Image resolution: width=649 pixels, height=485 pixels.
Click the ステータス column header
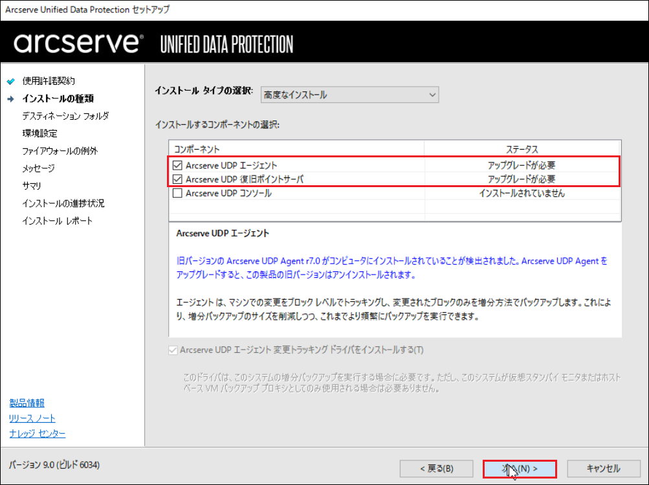coord(522,149)
